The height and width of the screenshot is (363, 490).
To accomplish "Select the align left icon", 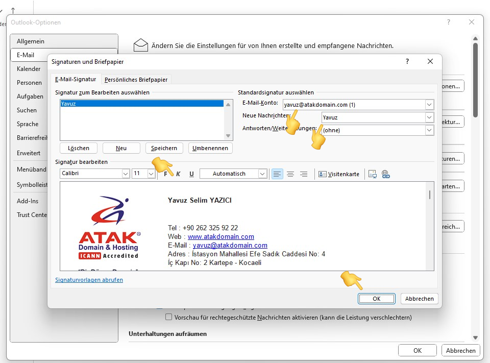I will click(276, 174).
